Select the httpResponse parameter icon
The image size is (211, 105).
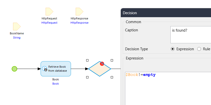pos(79,11)
